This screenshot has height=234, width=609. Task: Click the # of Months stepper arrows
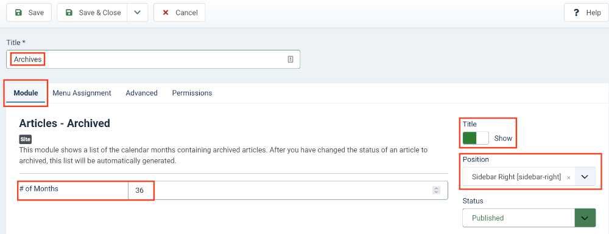coord(437,190)
